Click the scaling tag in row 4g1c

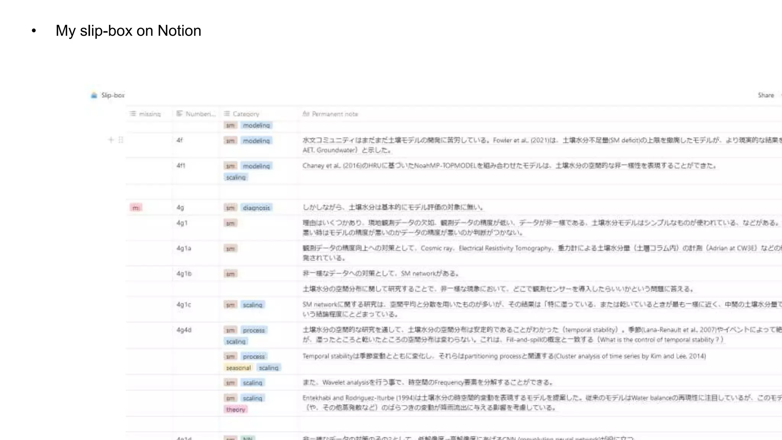(x=252, y=305)
